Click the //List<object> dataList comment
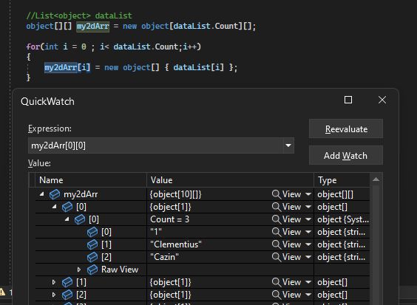This screenshot has height=305, width=417. tap(79, 16)
